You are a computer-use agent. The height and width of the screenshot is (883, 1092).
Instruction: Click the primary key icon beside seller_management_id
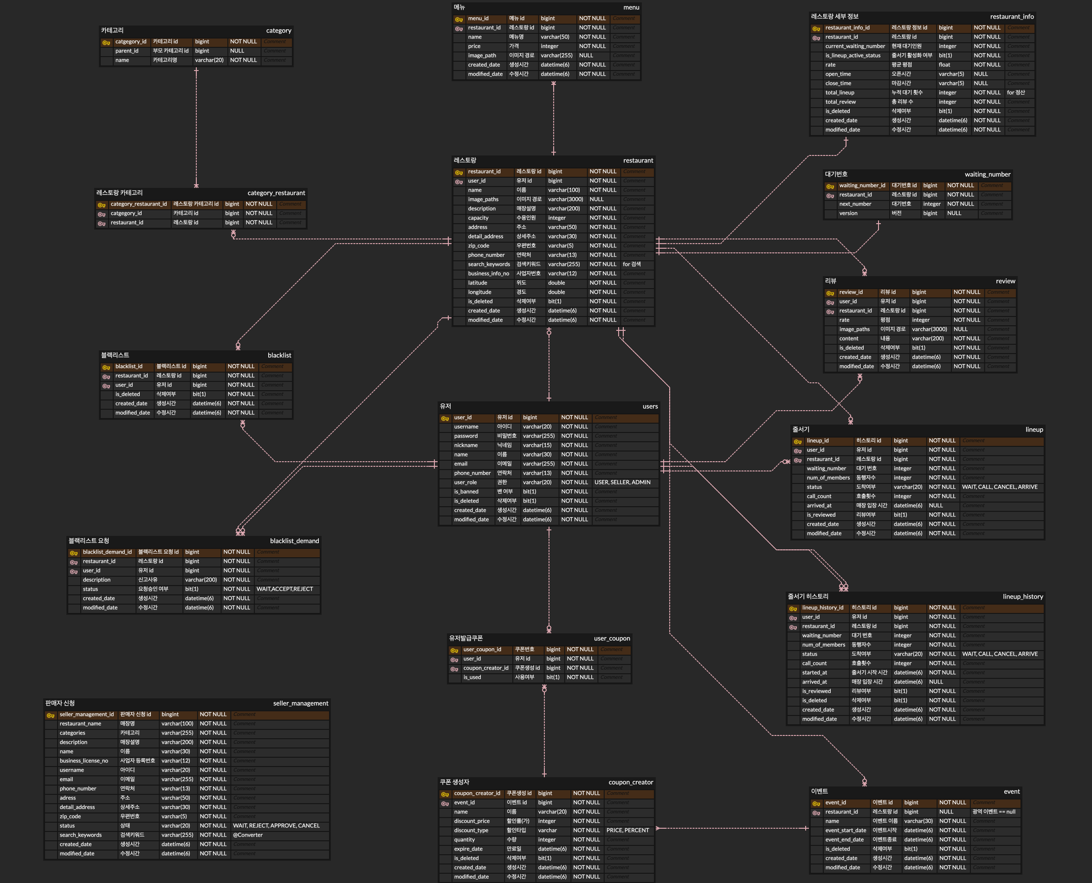tap(50, 715)
